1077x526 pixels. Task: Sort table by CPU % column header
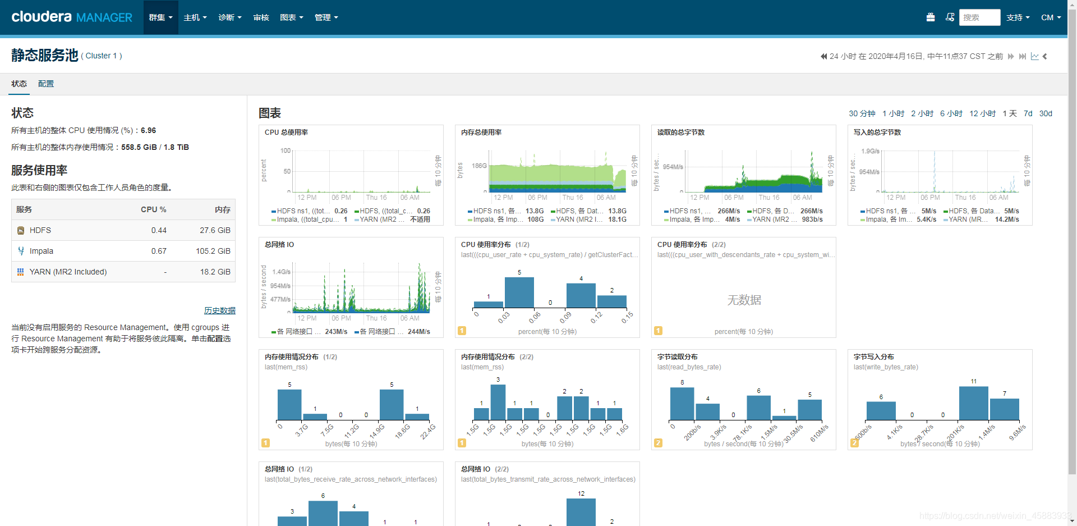153,209
